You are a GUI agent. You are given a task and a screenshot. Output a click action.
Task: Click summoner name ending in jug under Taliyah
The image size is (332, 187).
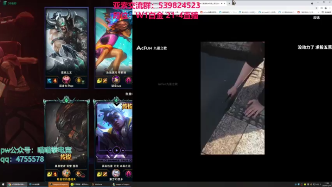(x=116, y=86)
